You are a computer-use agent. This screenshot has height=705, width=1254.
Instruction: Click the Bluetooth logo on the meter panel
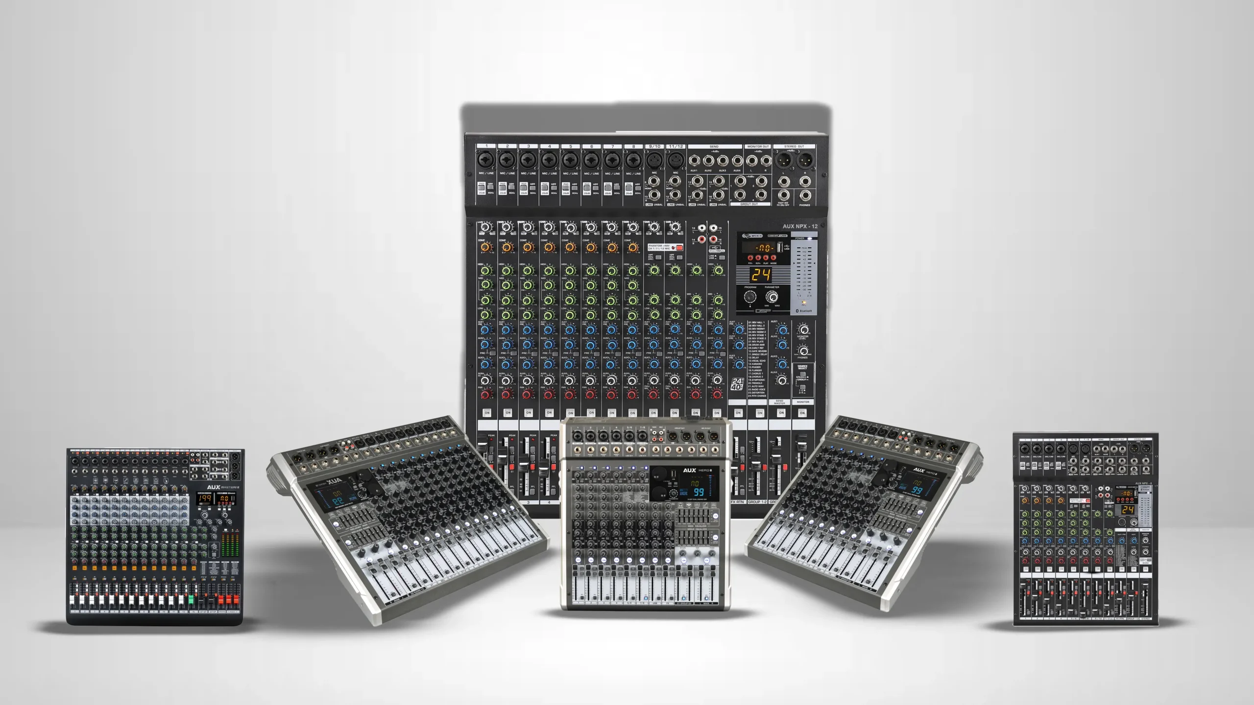797,311
